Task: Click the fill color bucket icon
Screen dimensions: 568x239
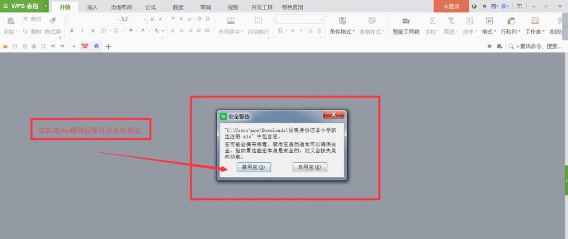Action: tap(130, 31)
